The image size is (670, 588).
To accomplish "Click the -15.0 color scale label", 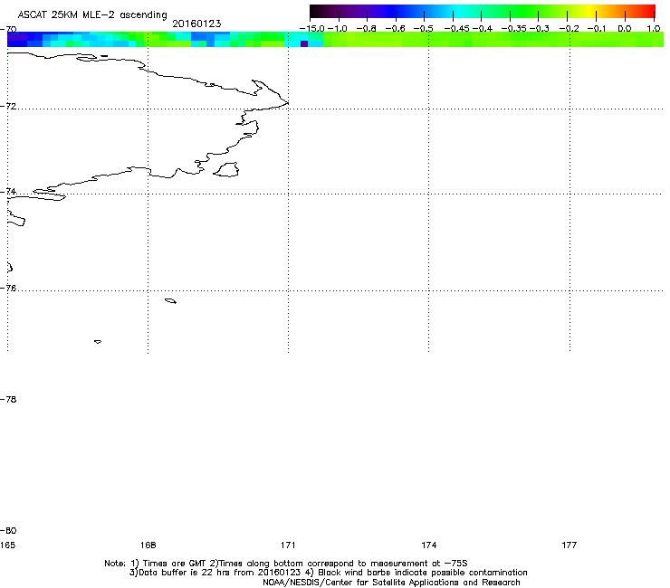I will pos(312,29).
